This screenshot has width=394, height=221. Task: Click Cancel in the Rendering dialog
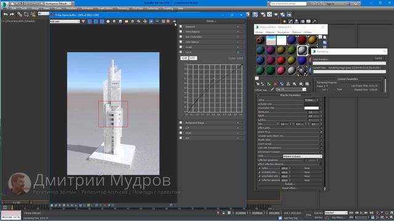378,58
